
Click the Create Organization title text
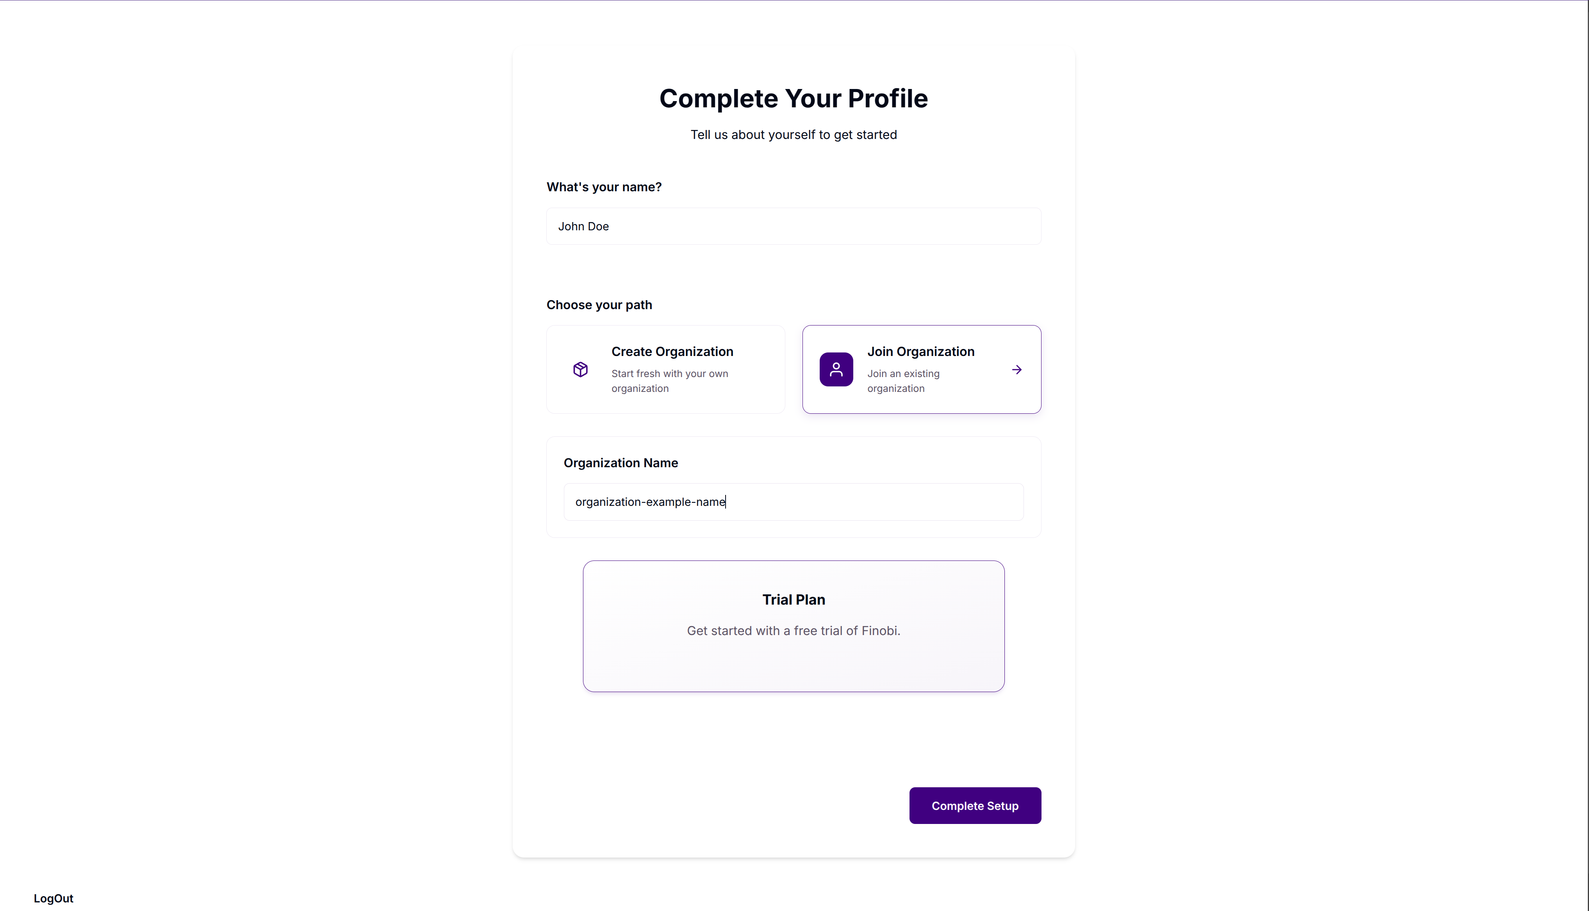tap(672, 352)
